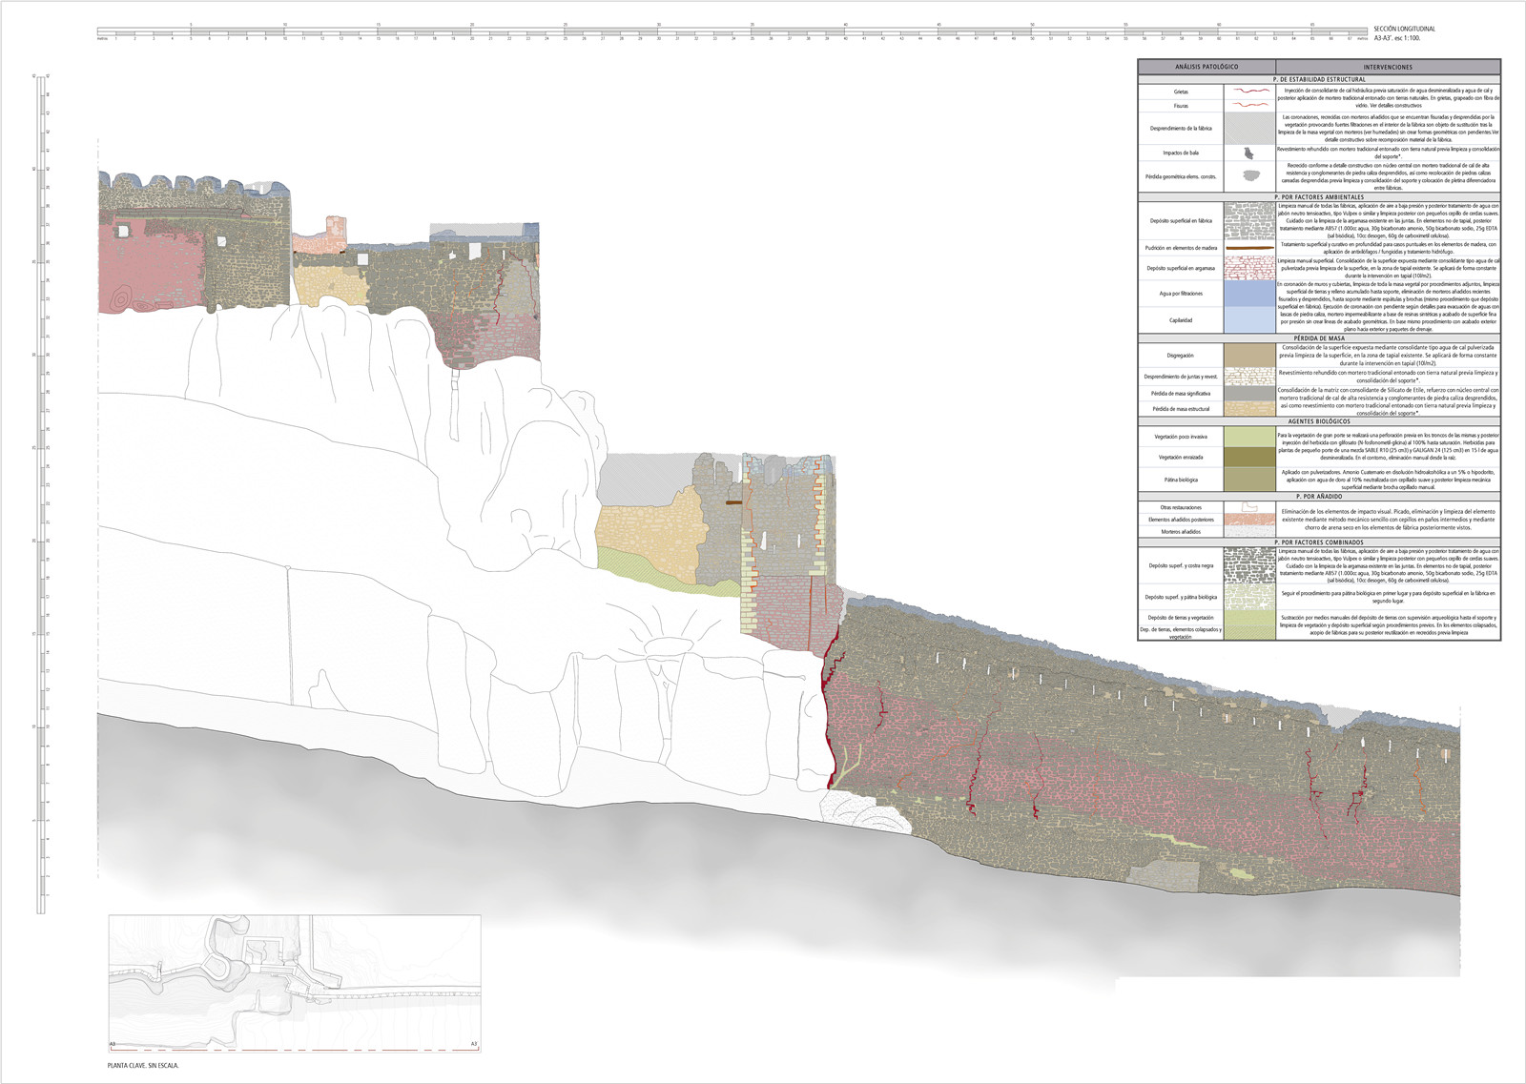Screen dimensions: 1526x1084
Task: Click the Agua por filtraciones blue swatch
Action: click(1248, 294)
